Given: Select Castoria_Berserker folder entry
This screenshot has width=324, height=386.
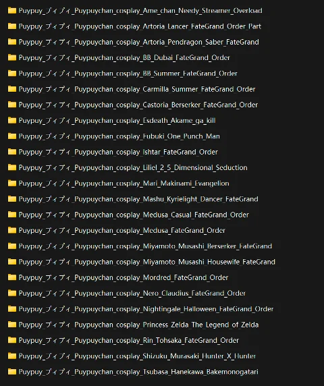Looking at the screenshot, I should pos(138,105).
